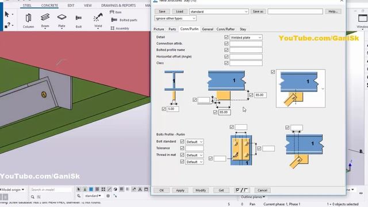Click the select-all arrow icon in bottom toolbar
Image resolution: width=368 pixels, height=207 pixels.
[x=79, y=189]
